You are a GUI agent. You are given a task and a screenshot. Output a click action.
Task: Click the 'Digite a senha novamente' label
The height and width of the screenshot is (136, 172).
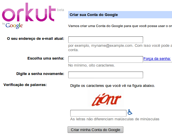coord(40,74)
